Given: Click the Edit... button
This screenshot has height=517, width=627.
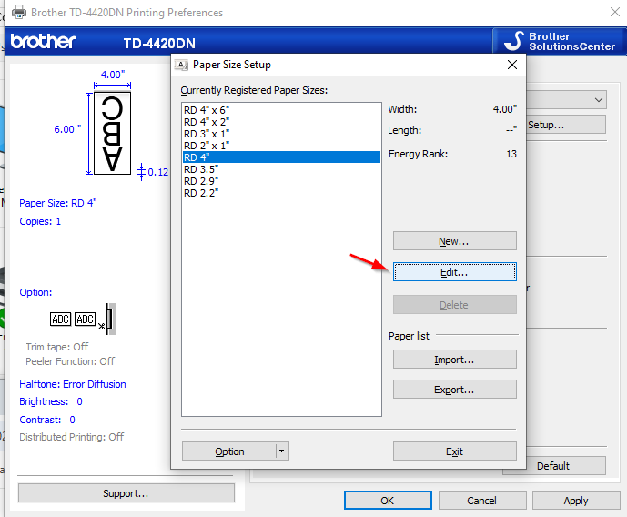Looking at the screenshot, I should pyautogui.click(x=455, y=272).
